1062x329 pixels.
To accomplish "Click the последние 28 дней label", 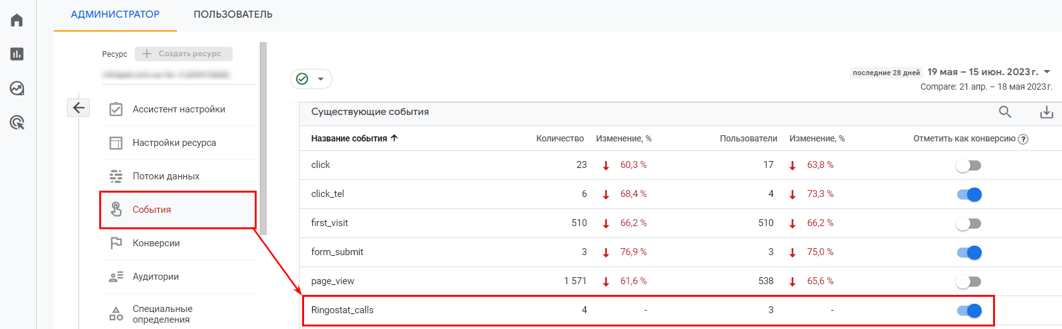I will pyautogui.click(x=886, y=73).
